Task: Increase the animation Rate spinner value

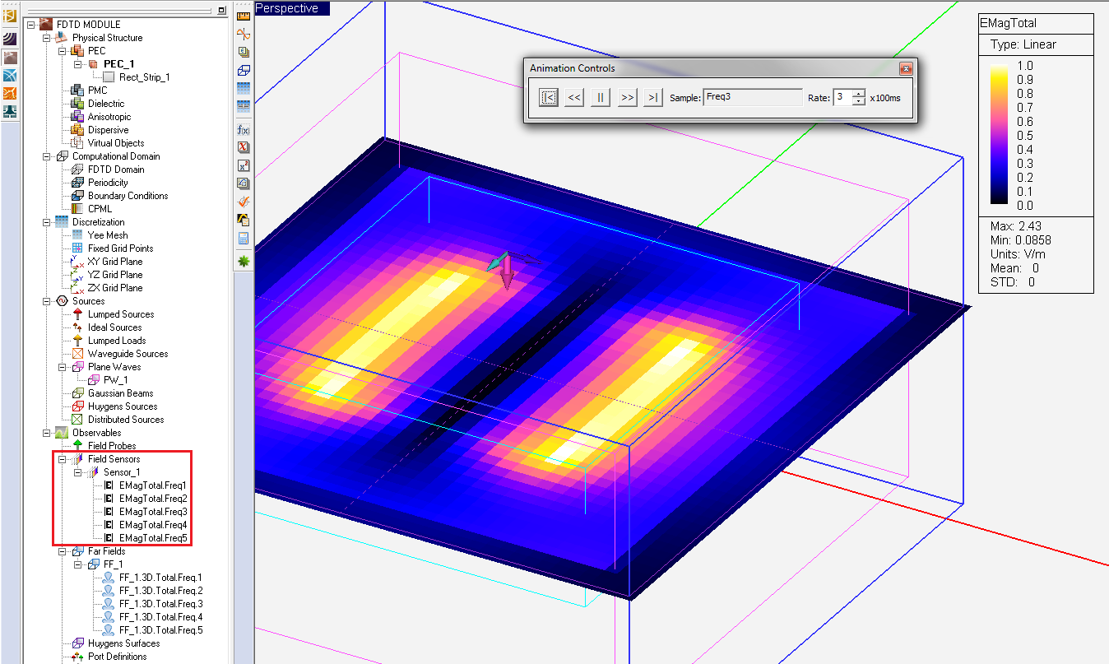Action: click(859, 93)
